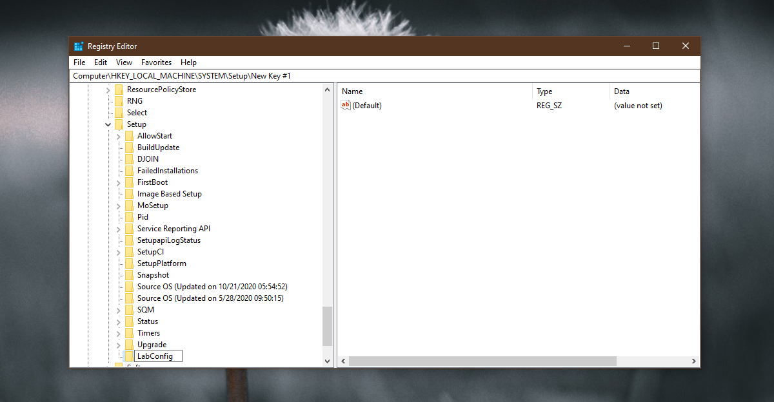Click the tree pane vertical scrollbar thumb
This screenshot has width=774, height=402.
(x=327, y=326)
